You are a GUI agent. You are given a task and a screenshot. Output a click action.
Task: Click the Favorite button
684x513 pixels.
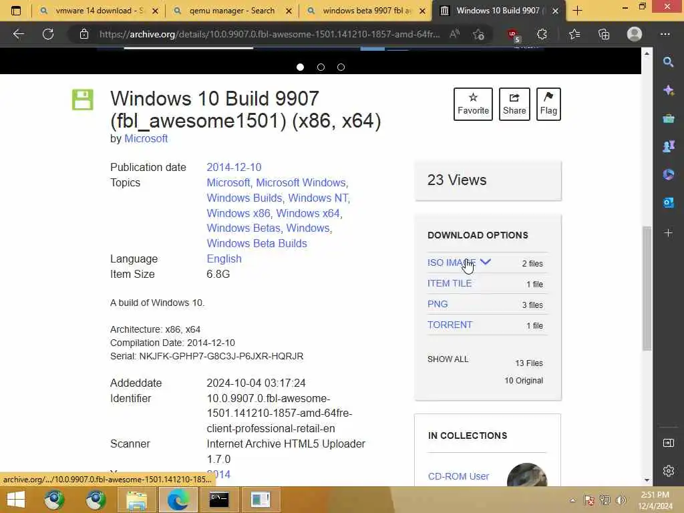coord(473,104)
